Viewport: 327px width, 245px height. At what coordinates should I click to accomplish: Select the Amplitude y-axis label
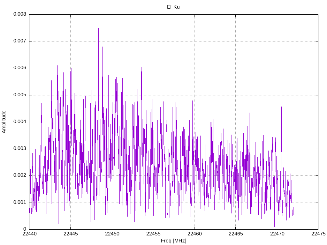(4, 122)
